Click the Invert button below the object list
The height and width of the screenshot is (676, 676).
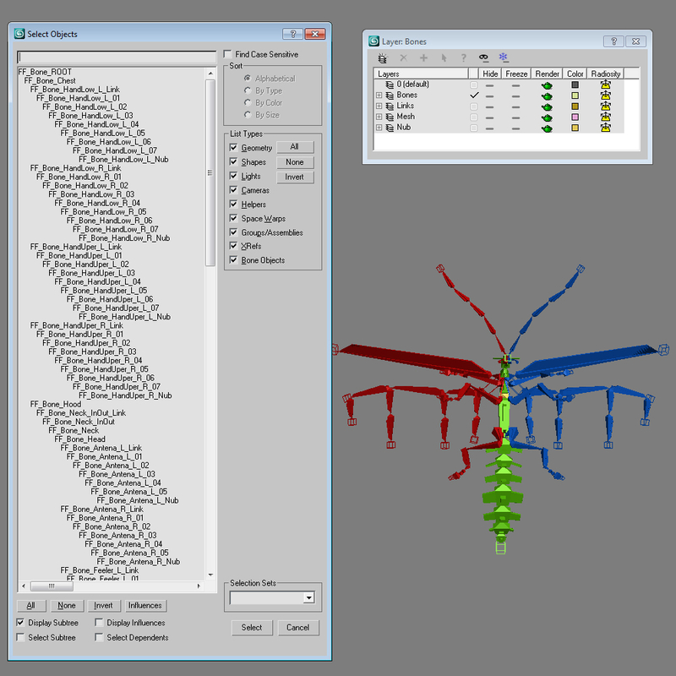[103, 606]
